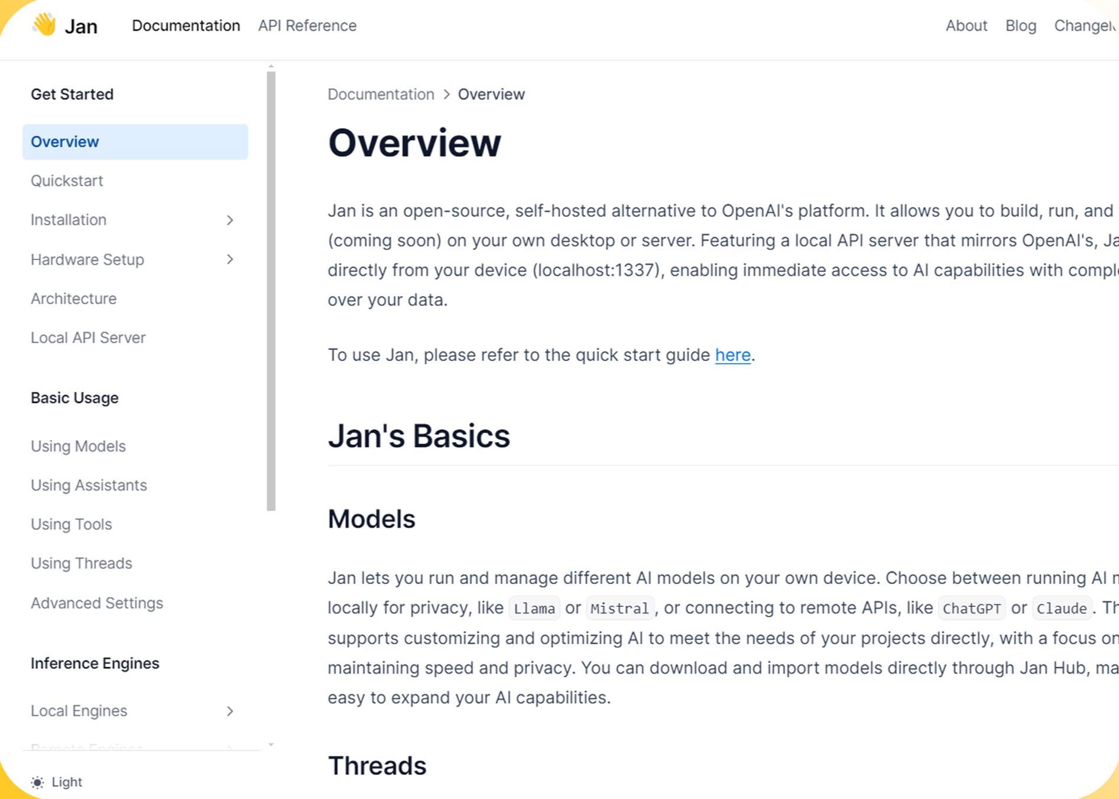Open the Blog link in navbar
The height and width of the screenshot is (799, 1119).
pos(1021,25)
